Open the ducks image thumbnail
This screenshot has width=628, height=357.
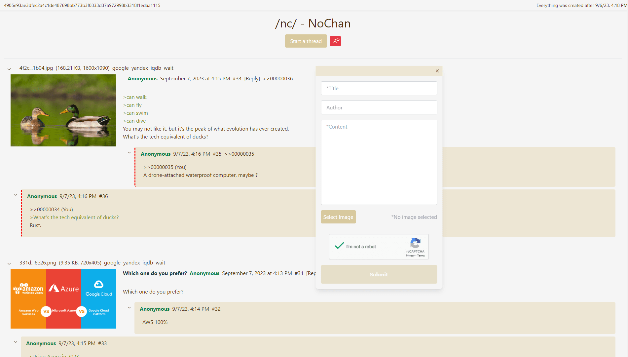(63, 110)
